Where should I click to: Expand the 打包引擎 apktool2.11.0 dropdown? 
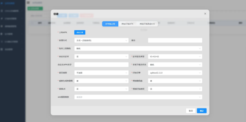[x=175, y=73]
